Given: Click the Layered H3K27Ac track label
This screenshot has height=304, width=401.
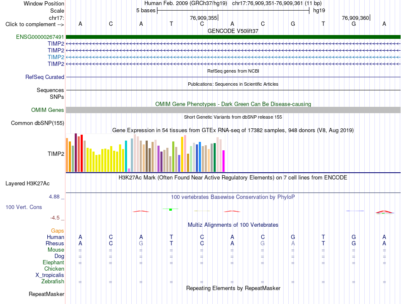Looking at the screenshot, I should click(27, 184).
